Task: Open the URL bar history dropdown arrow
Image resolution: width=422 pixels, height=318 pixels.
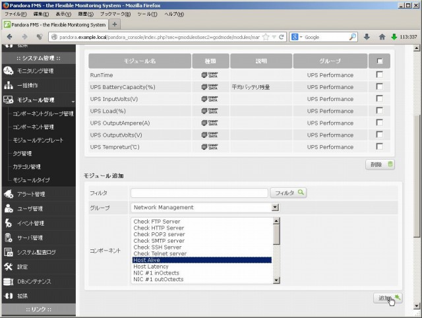Action: (x=274, y=37)
